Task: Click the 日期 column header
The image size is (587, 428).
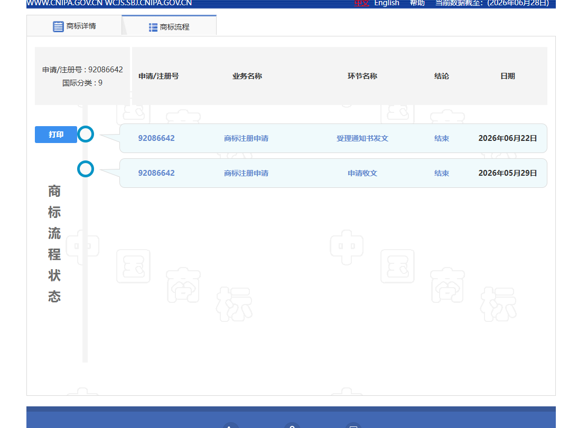Action: click(508, 76)
